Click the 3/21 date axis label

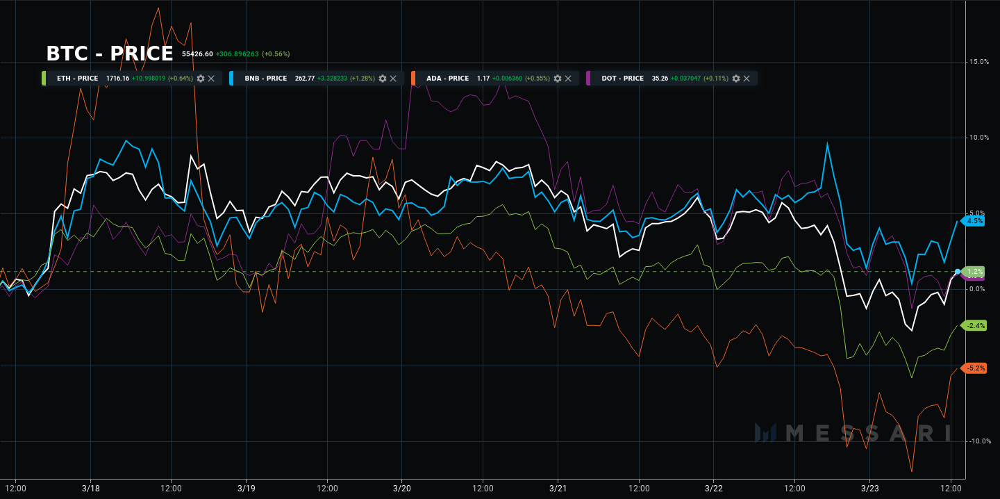pos(558,489)
